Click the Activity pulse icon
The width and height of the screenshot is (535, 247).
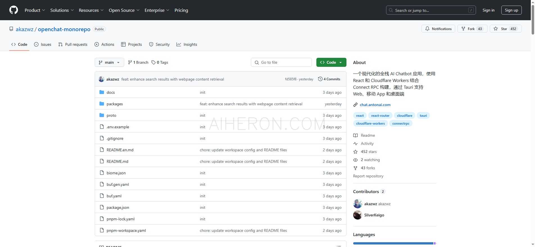point(355,143)
